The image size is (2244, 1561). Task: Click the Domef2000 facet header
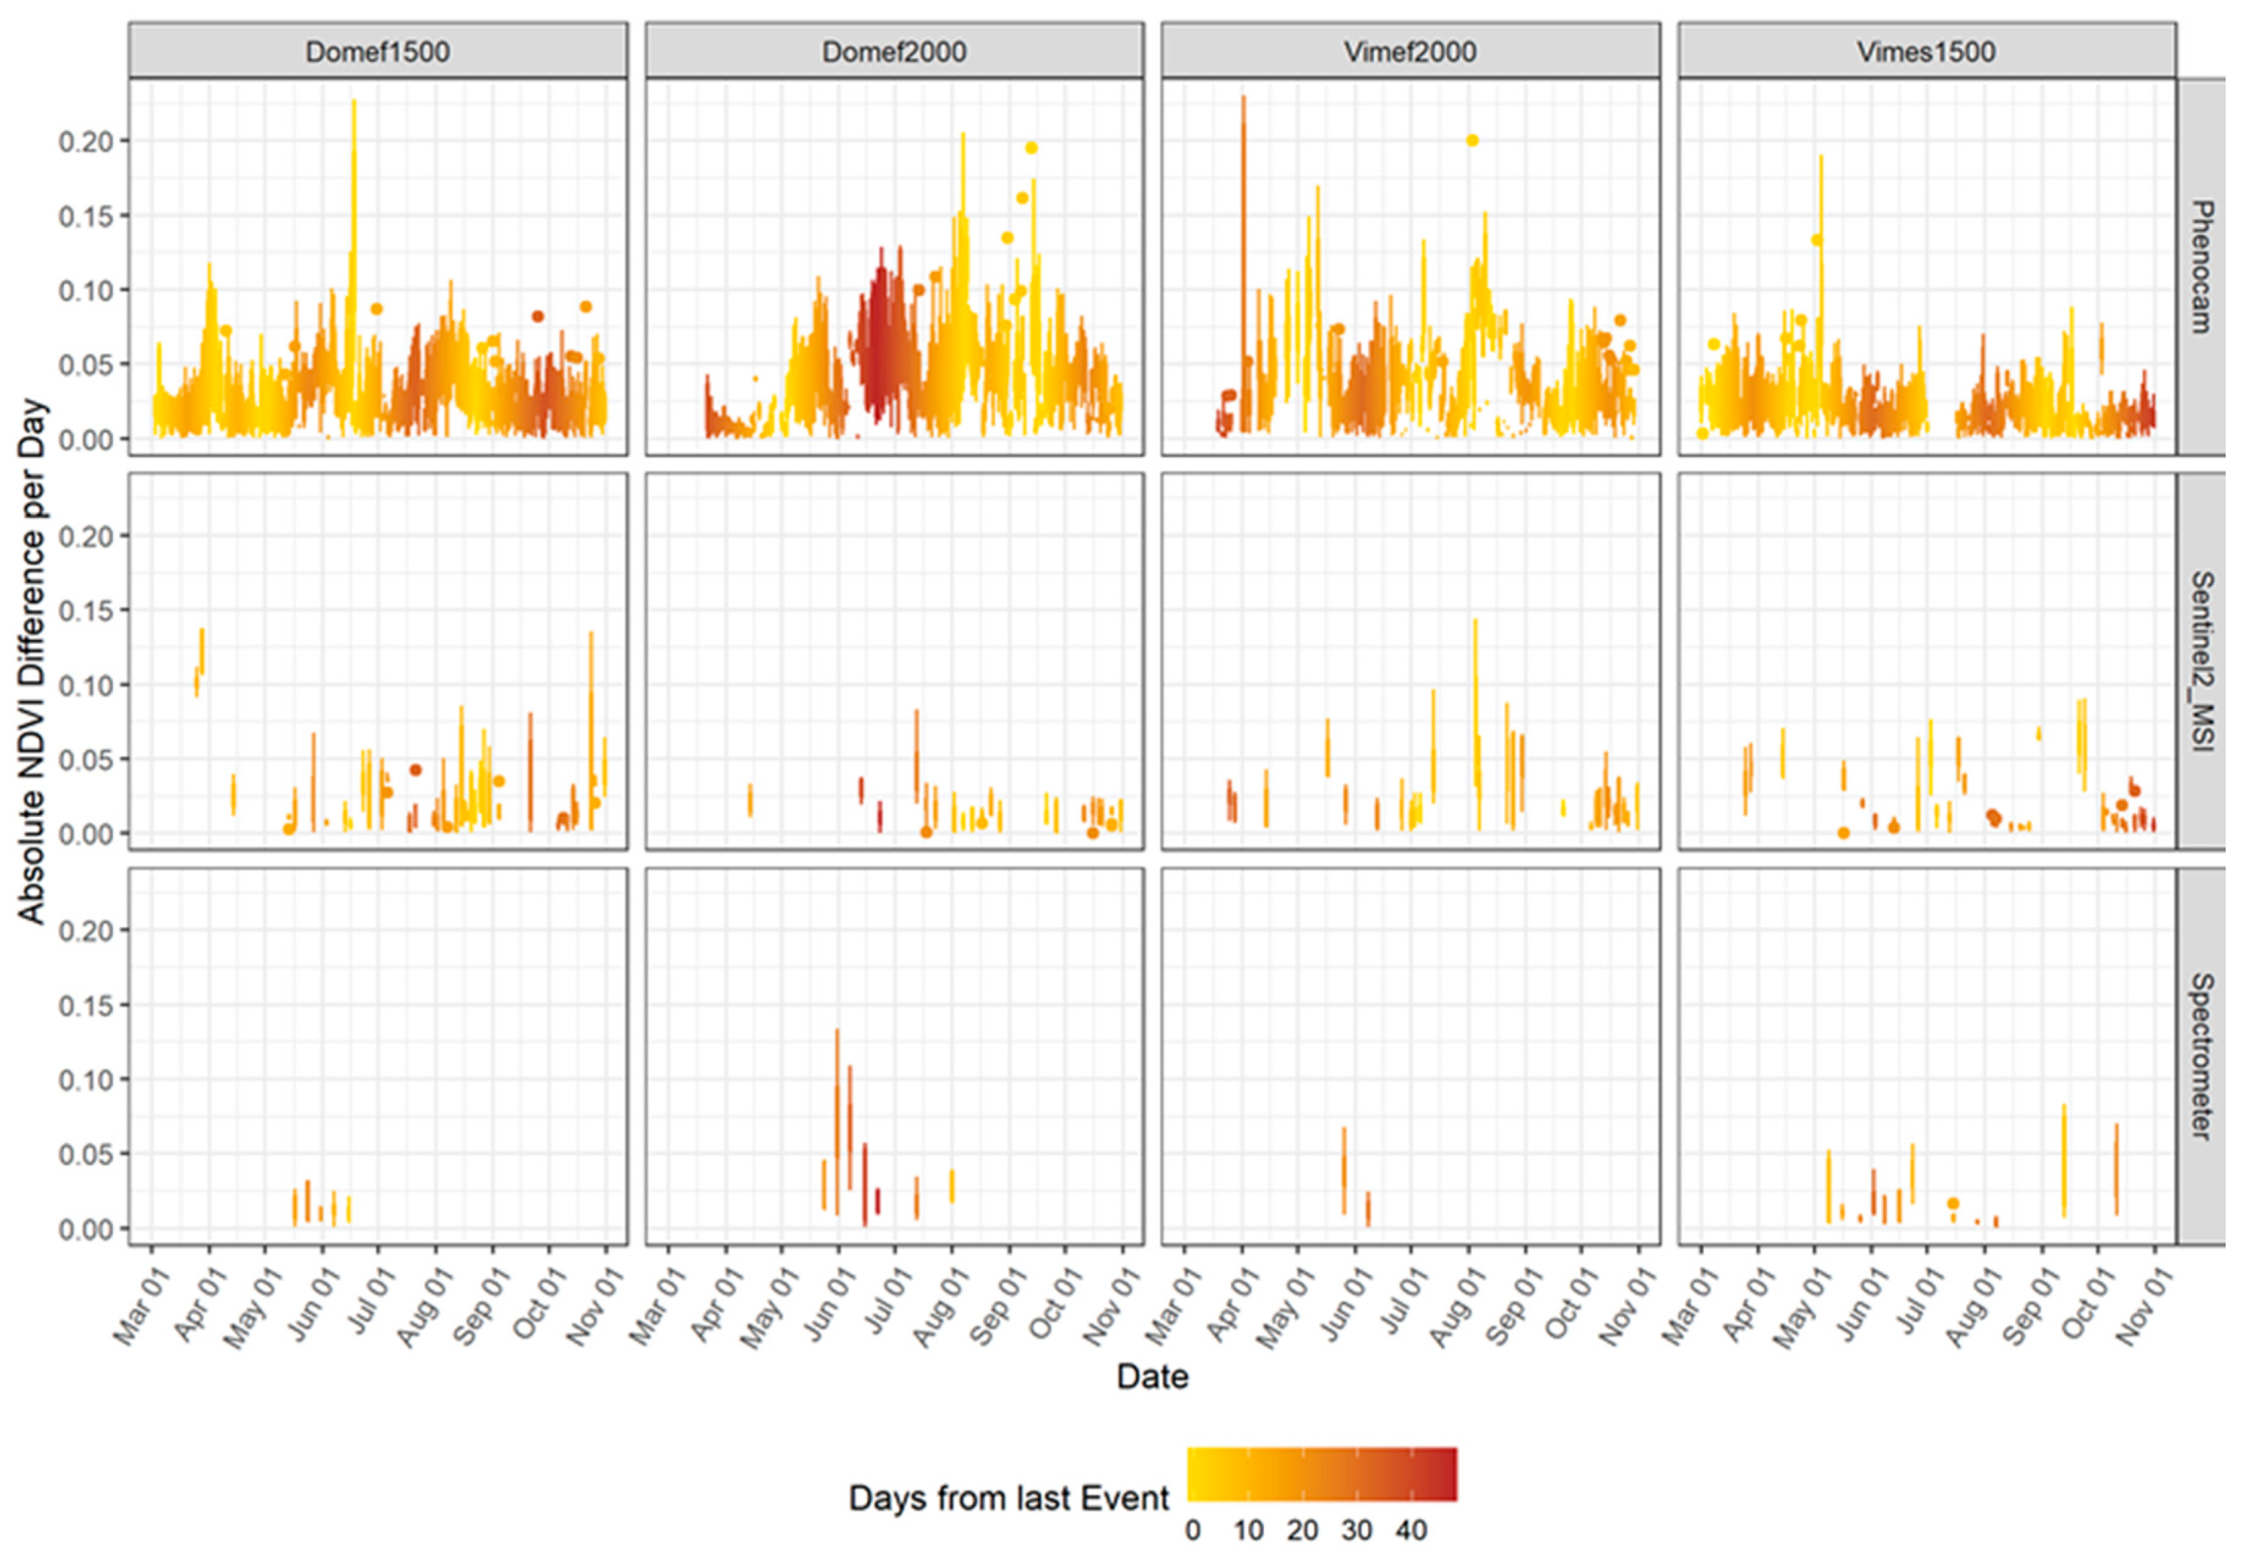895,51
